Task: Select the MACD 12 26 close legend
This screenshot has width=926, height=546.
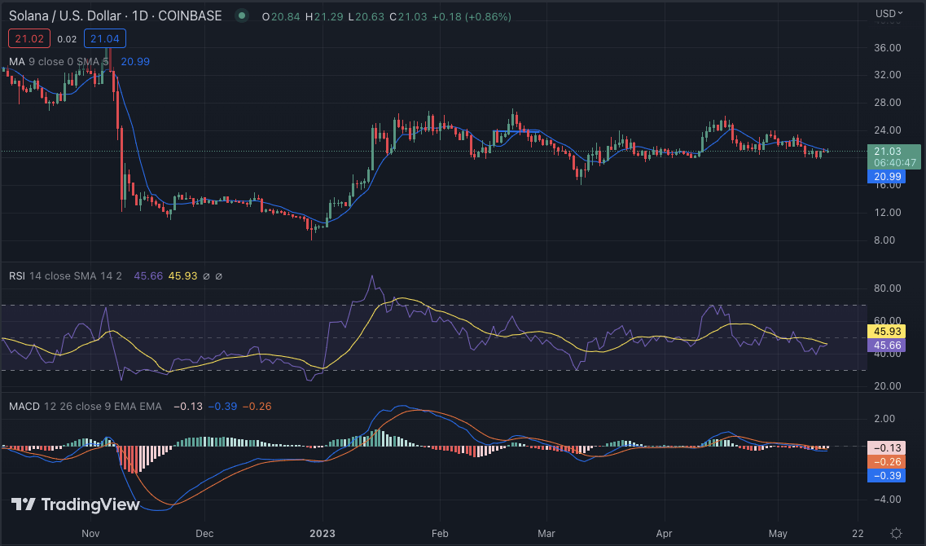Action: [85, 407]
